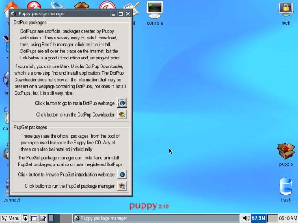
Task: Click the edit pencil launcher in taskbar
Action: 43,218
